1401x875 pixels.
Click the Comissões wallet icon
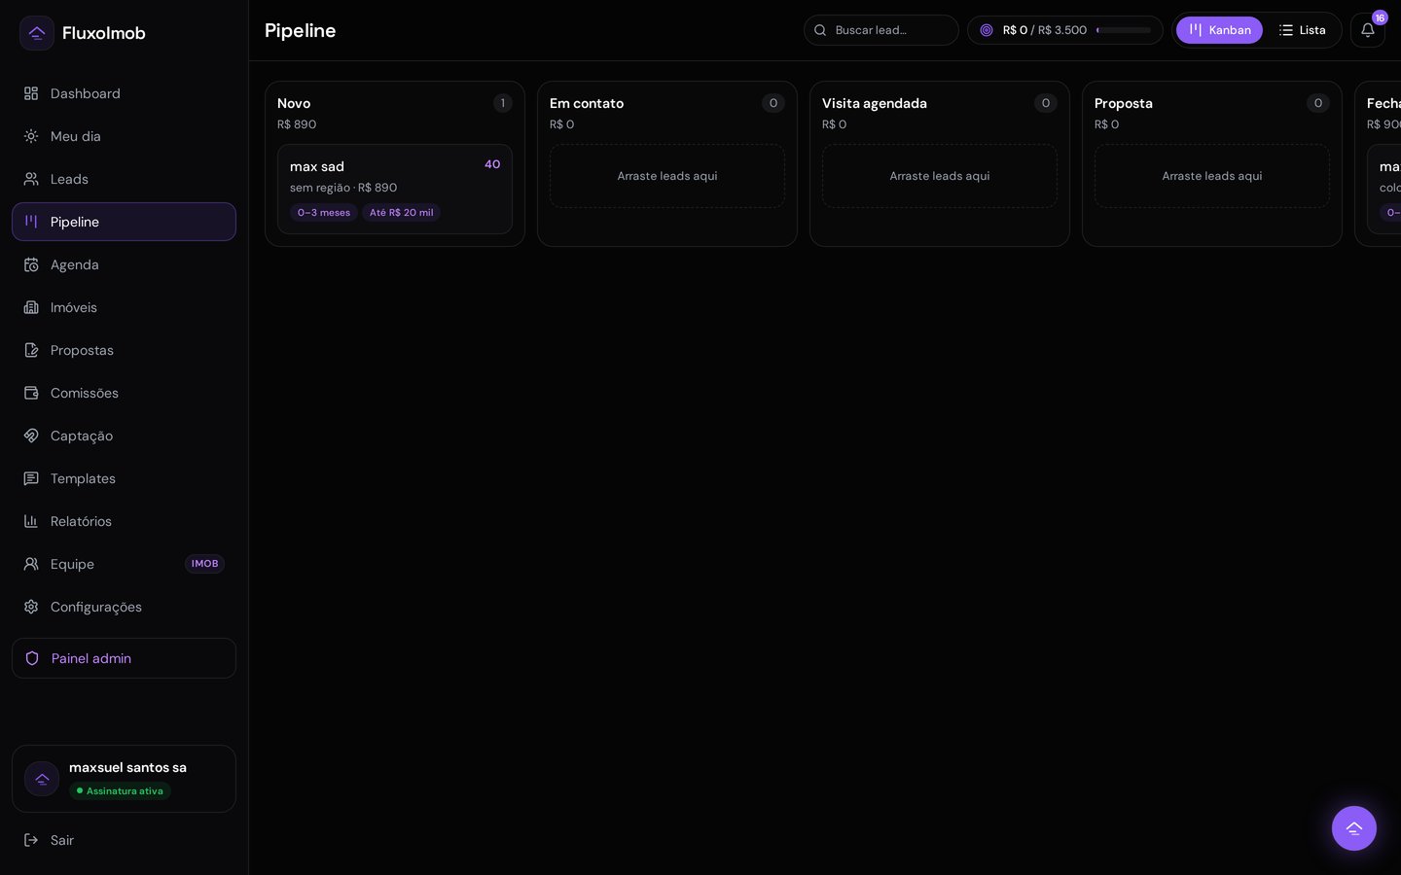tap(31, 393)
